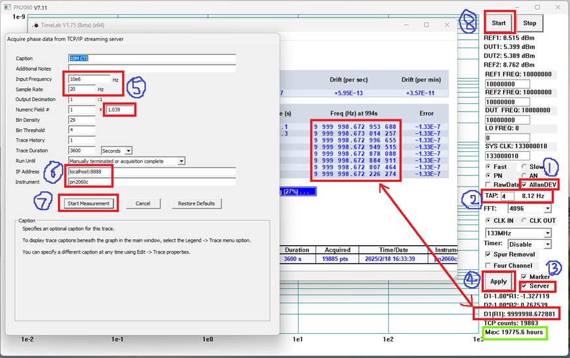Image resolution: width=570 pixels, height=358 pixels.
Task: Start the PN2060 measurement
Action: 498,23
